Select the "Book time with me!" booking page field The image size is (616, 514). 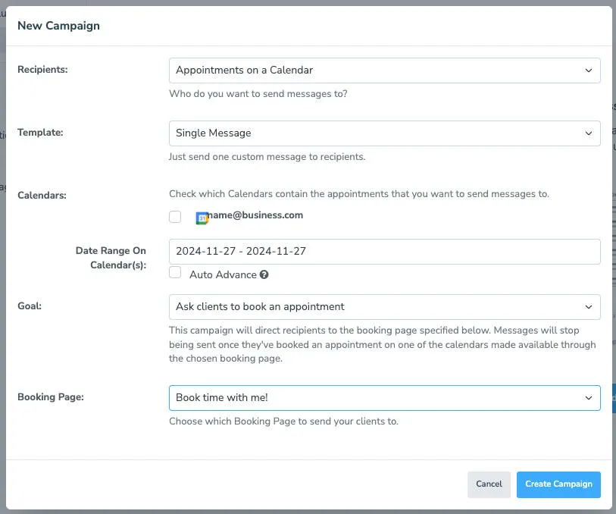point(384,397)
